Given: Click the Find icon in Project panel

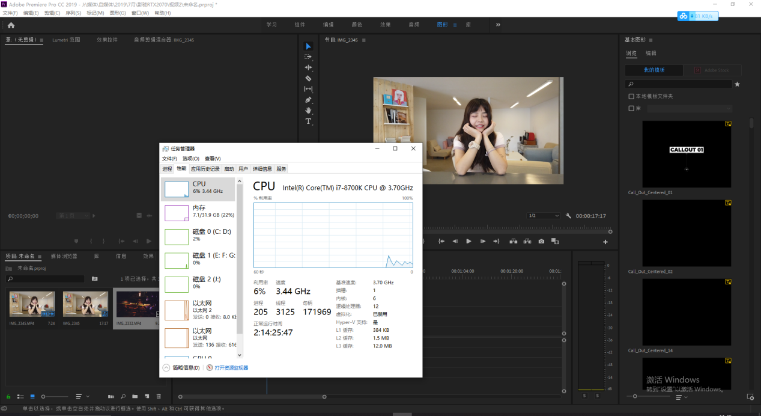Looking at the screenshot, I should (123, 397).
